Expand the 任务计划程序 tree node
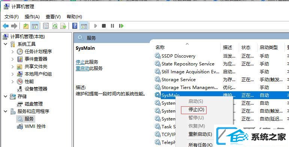Screen dimensions: 289x147 (x=12, y=52)
